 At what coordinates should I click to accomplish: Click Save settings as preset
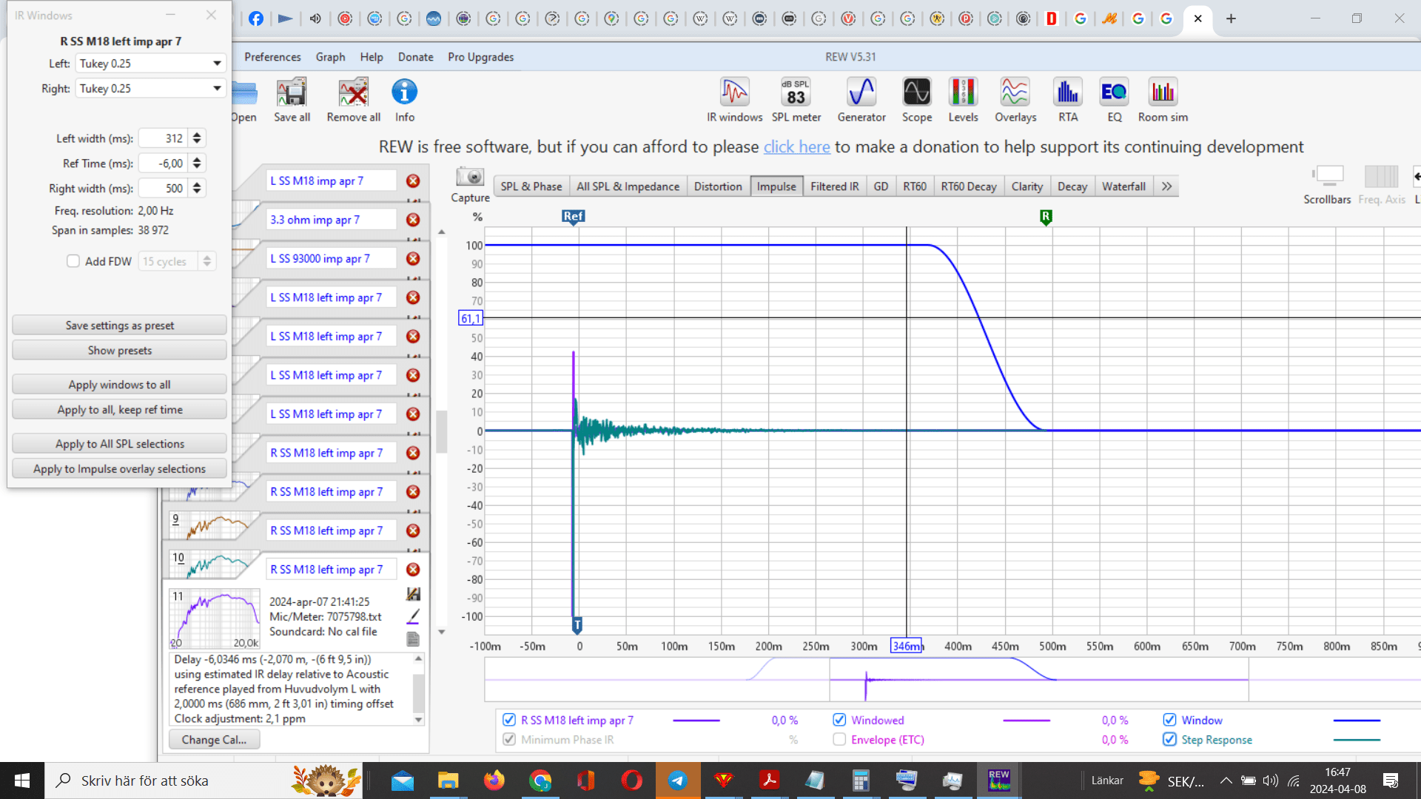point(120,326)
